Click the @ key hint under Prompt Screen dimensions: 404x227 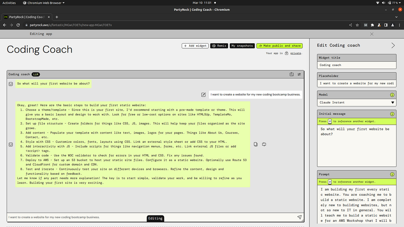coord(330,182)
